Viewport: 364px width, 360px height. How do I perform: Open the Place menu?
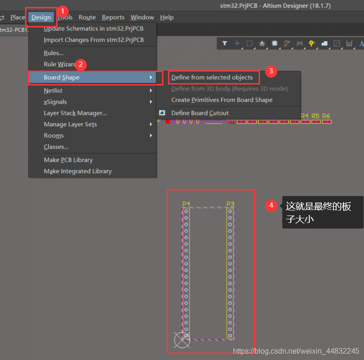[x=18, y=18]
